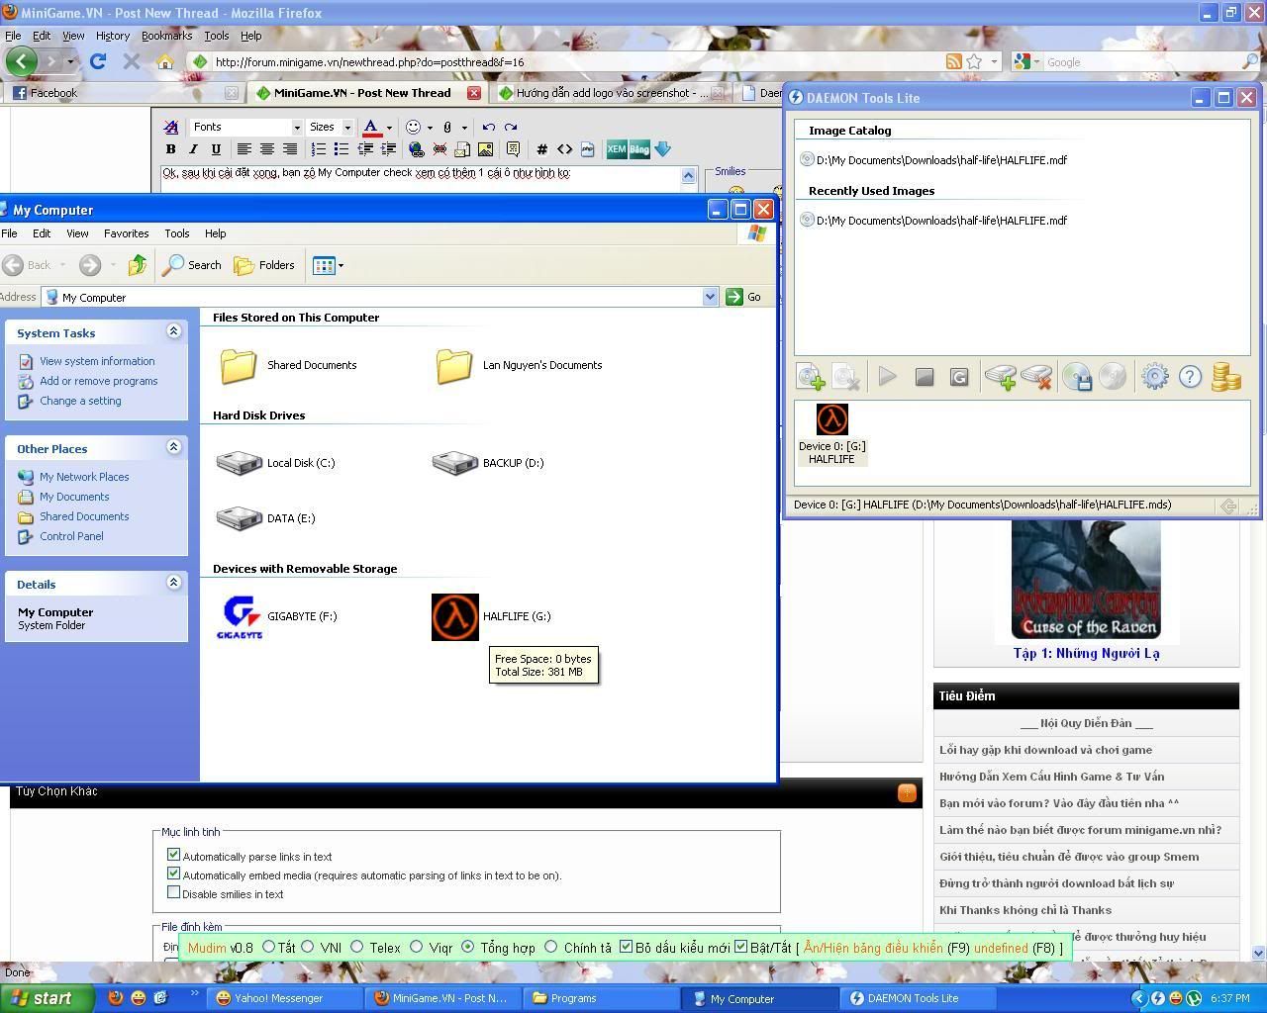The width and height of the screenshot is (1267, 1013).
Task: Click Add Image icon in DAEMON Tools
Action: tap(810, 377)
